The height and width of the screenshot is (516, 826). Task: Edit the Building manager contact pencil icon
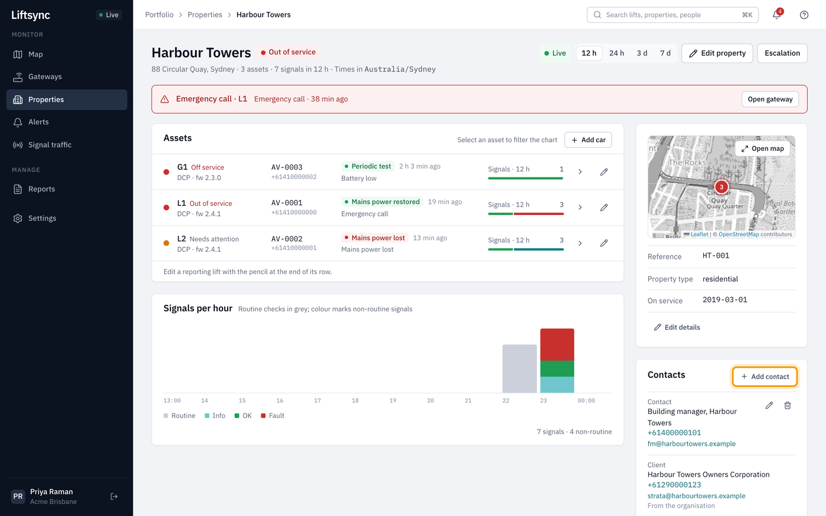click(x=769, y=405)
